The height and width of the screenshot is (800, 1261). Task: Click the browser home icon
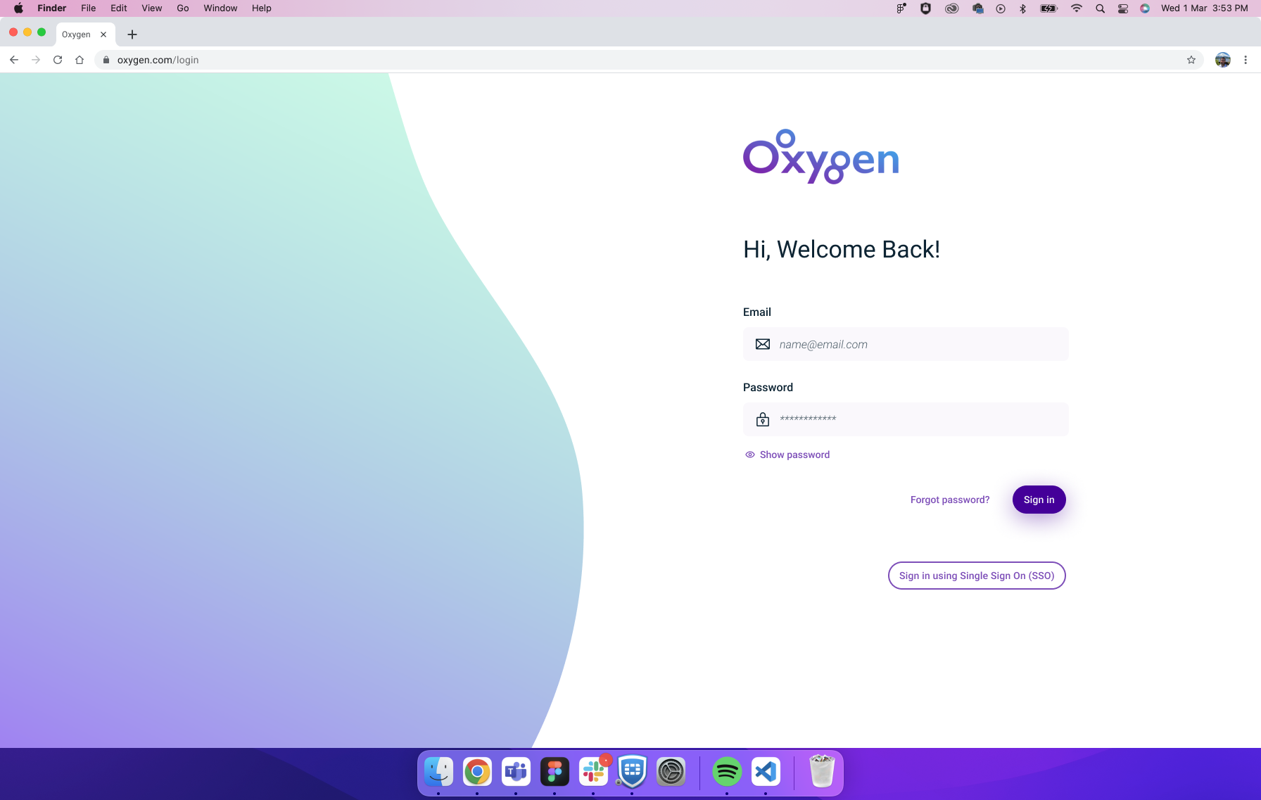[80, 60]
